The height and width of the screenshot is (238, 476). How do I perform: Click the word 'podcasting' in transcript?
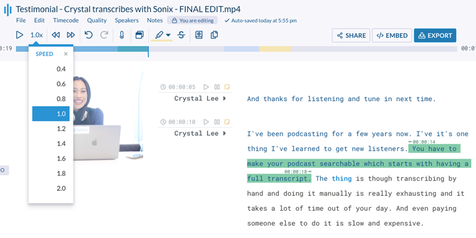(307, 134)
